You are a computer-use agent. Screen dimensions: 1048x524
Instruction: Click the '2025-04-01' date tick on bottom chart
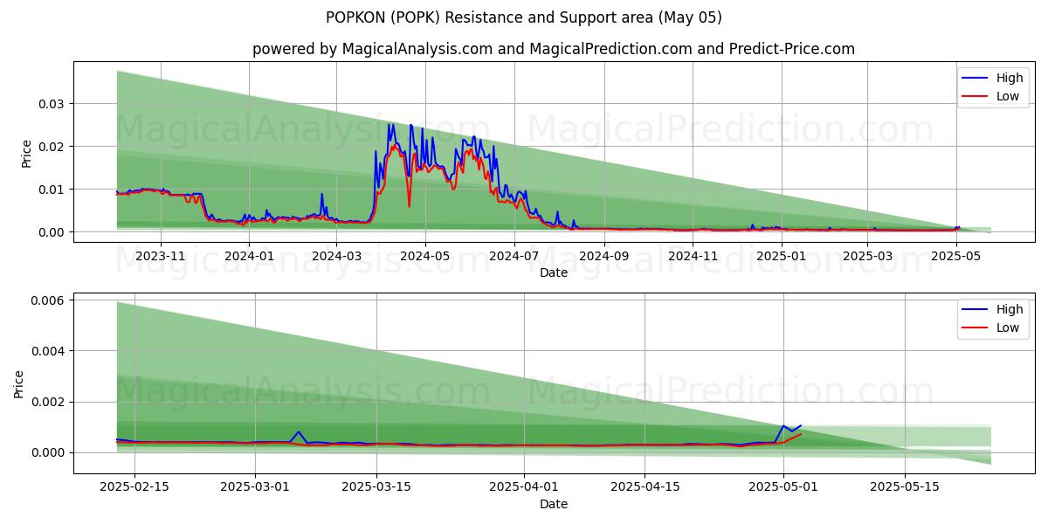tap(523, 487)
